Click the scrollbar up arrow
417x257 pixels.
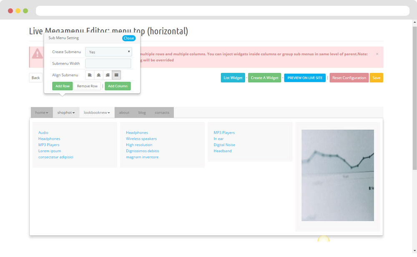click(414, 22)
